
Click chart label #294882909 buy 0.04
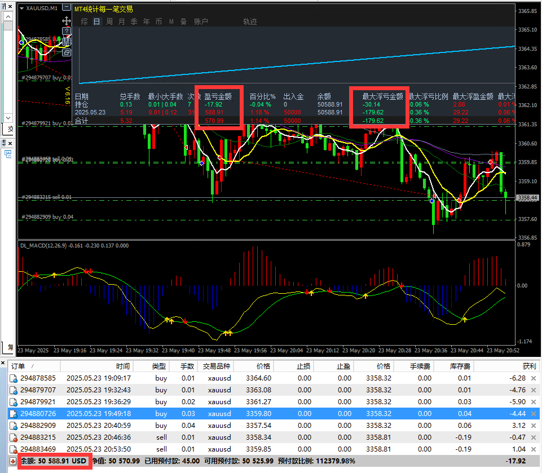coord(47,217)
